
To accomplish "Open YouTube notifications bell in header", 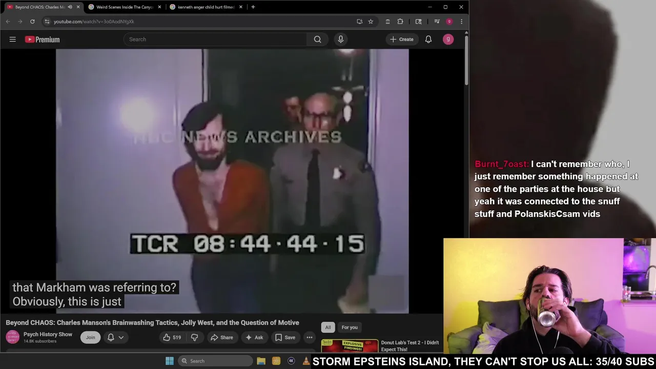I will [428, 39].
